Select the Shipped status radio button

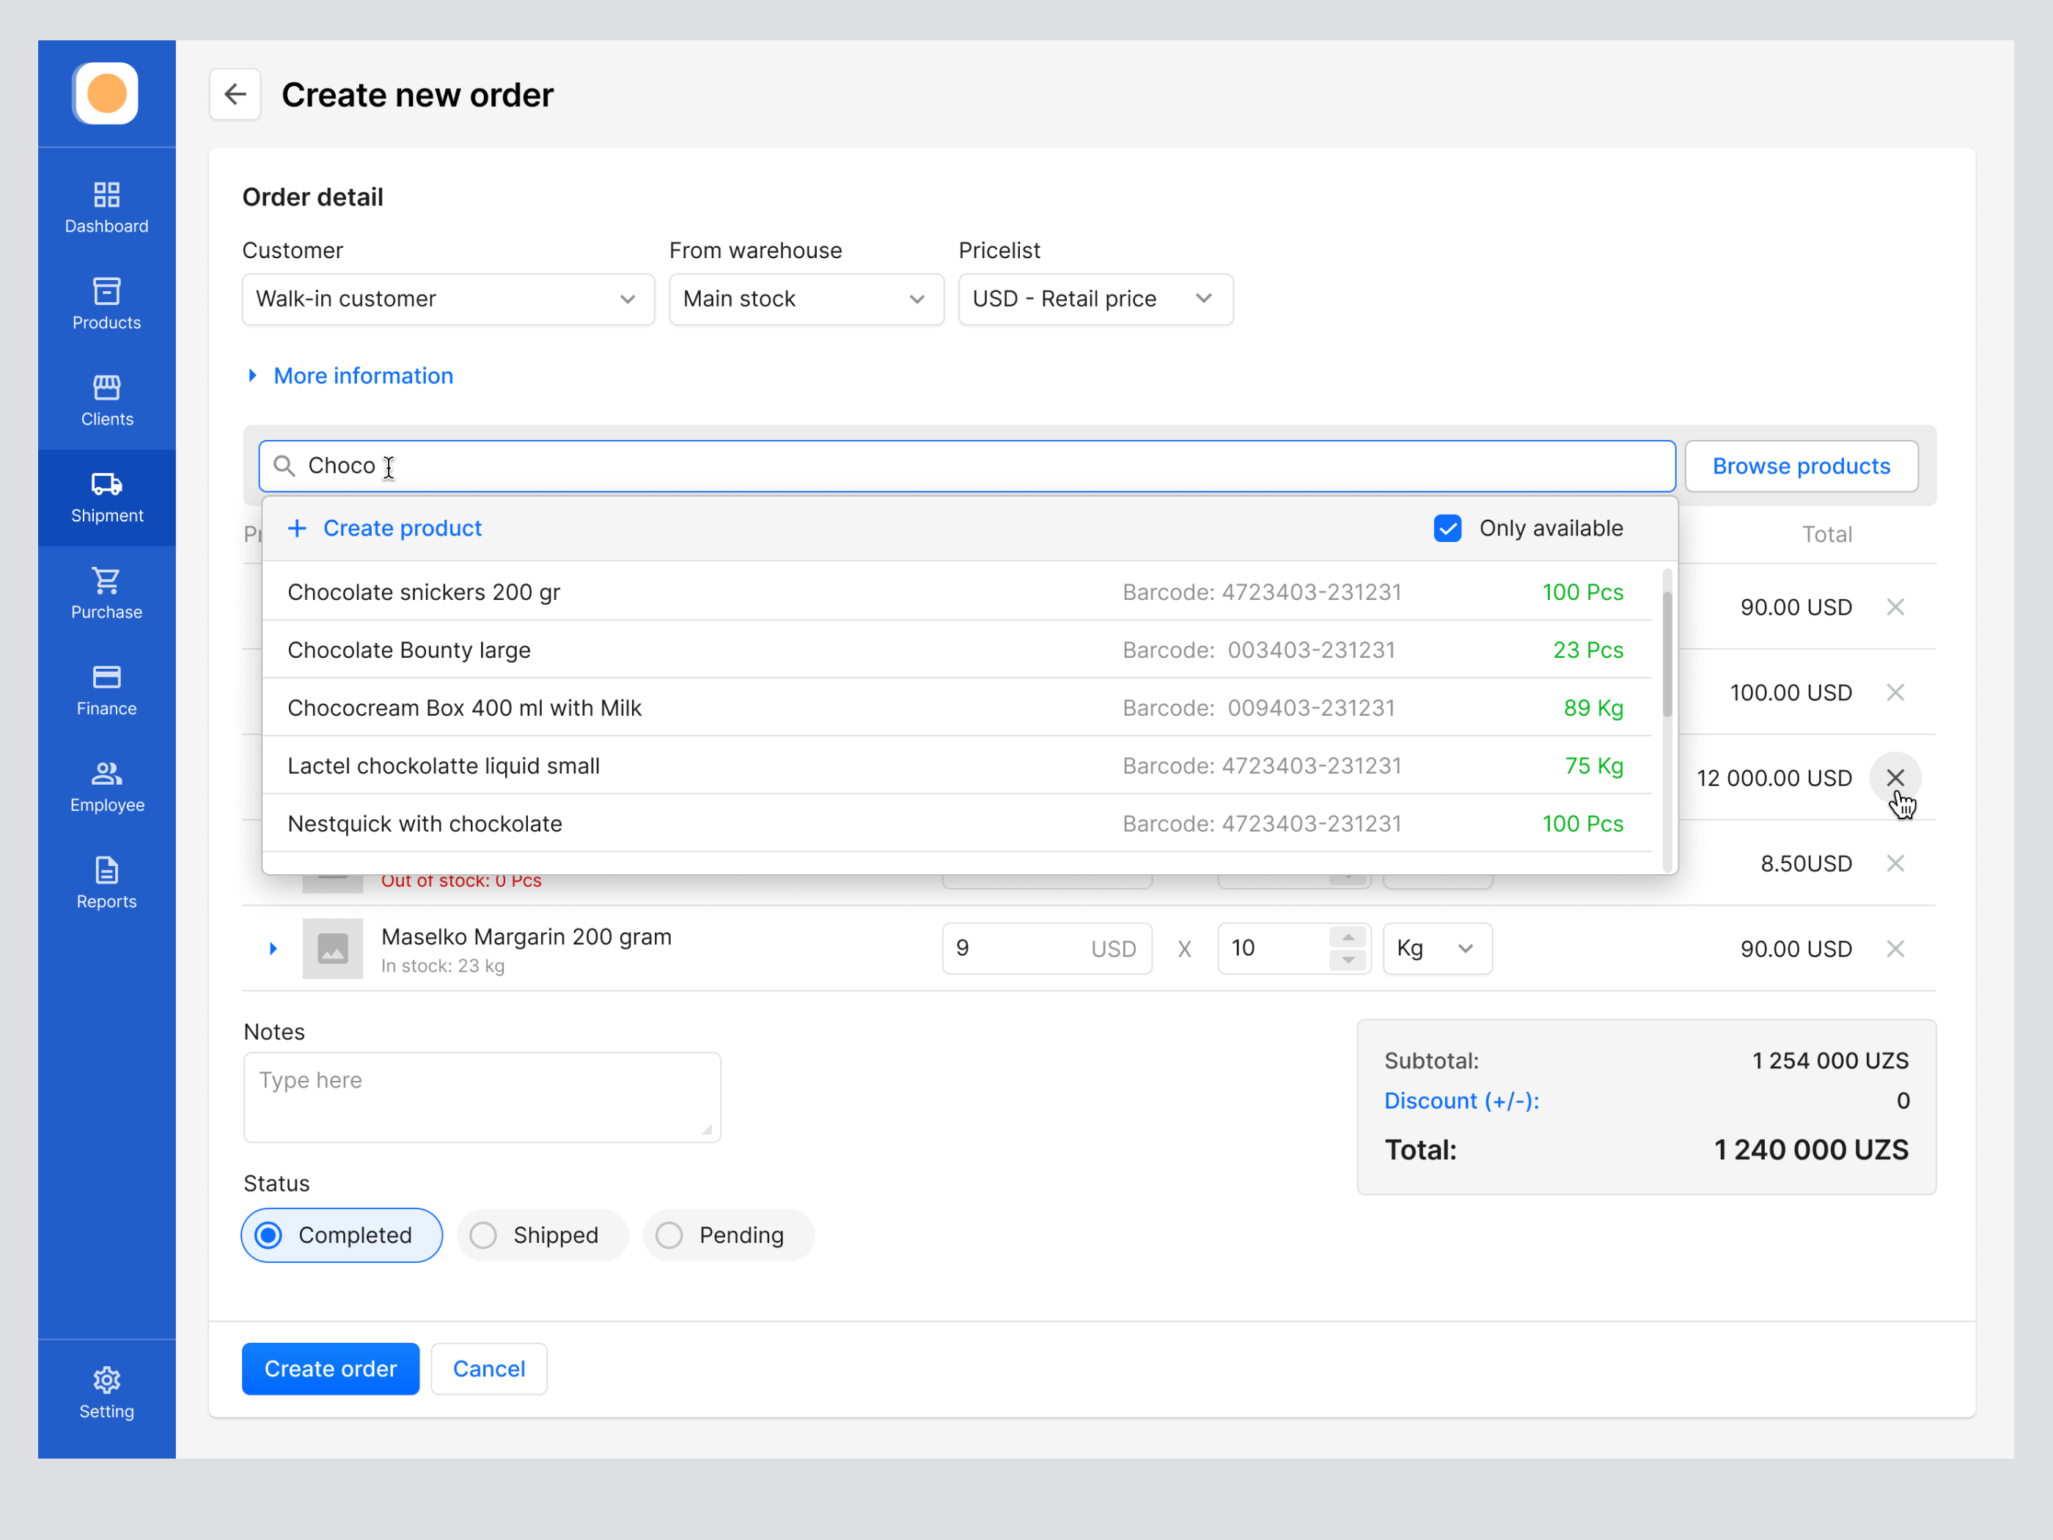pos(483,1235)
